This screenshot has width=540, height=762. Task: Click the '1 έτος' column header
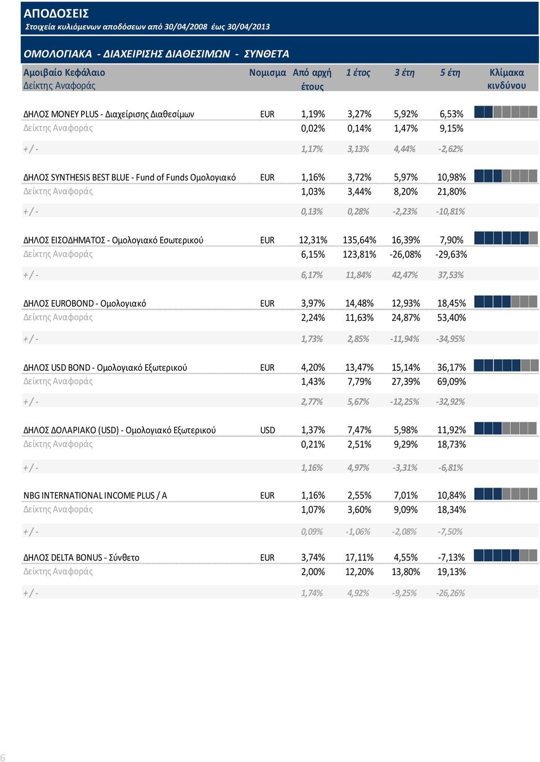point(358,72)
